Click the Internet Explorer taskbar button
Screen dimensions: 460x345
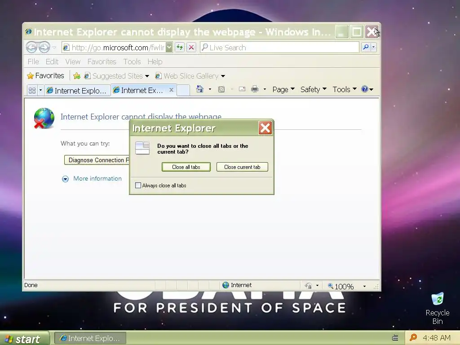point(90,338)
